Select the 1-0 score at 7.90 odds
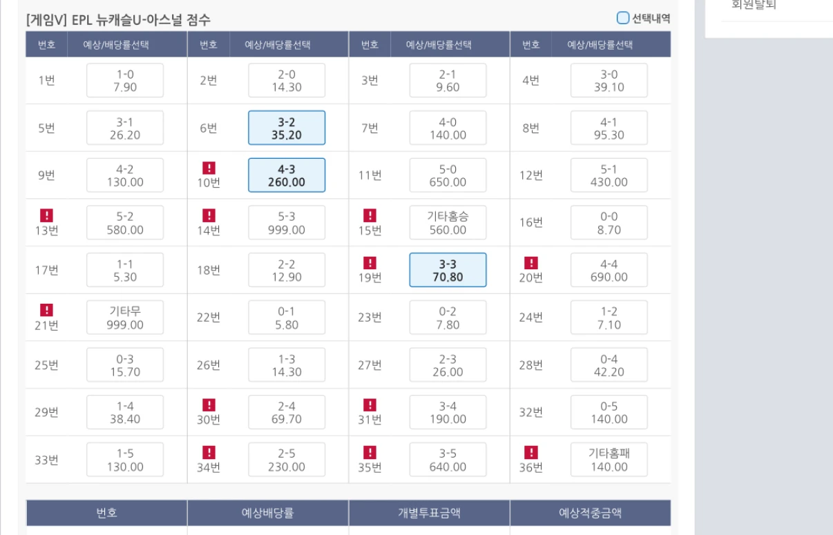 click(x=125, y=81)
